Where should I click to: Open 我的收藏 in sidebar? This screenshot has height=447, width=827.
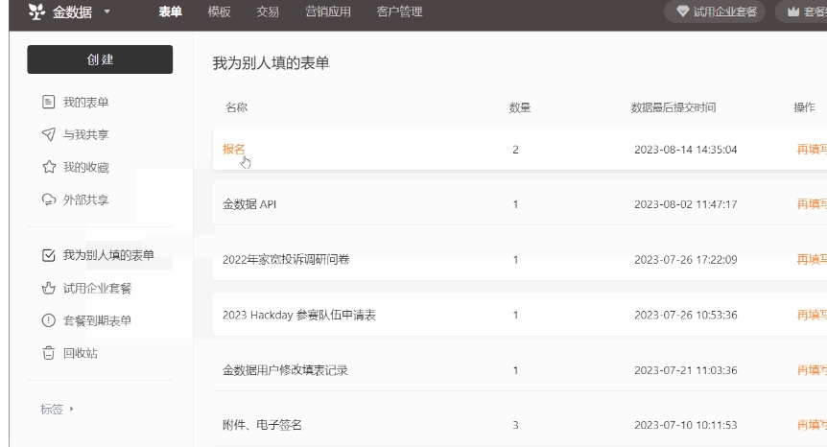coord(85,168)
